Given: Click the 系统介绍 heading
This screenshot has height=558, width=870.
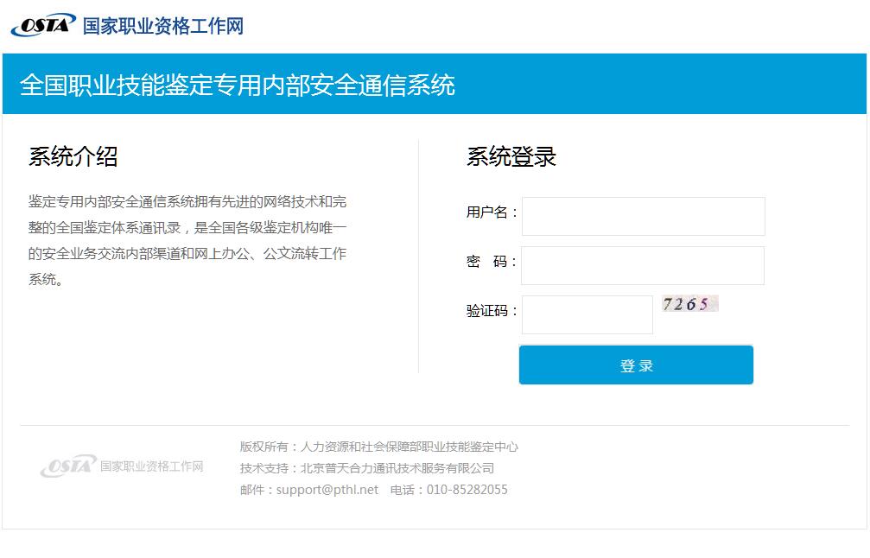Looking at the screenshot, I should click(x=73, y=156).
